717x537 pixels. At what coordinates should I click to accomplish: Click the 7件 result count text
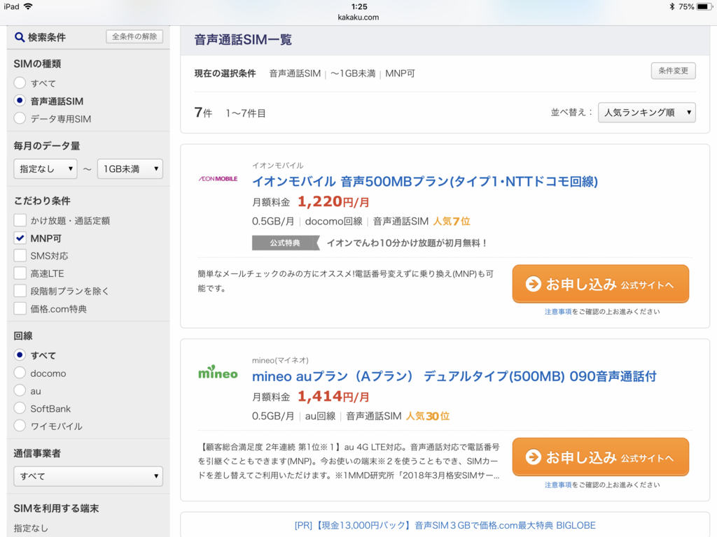coord(203,113)
